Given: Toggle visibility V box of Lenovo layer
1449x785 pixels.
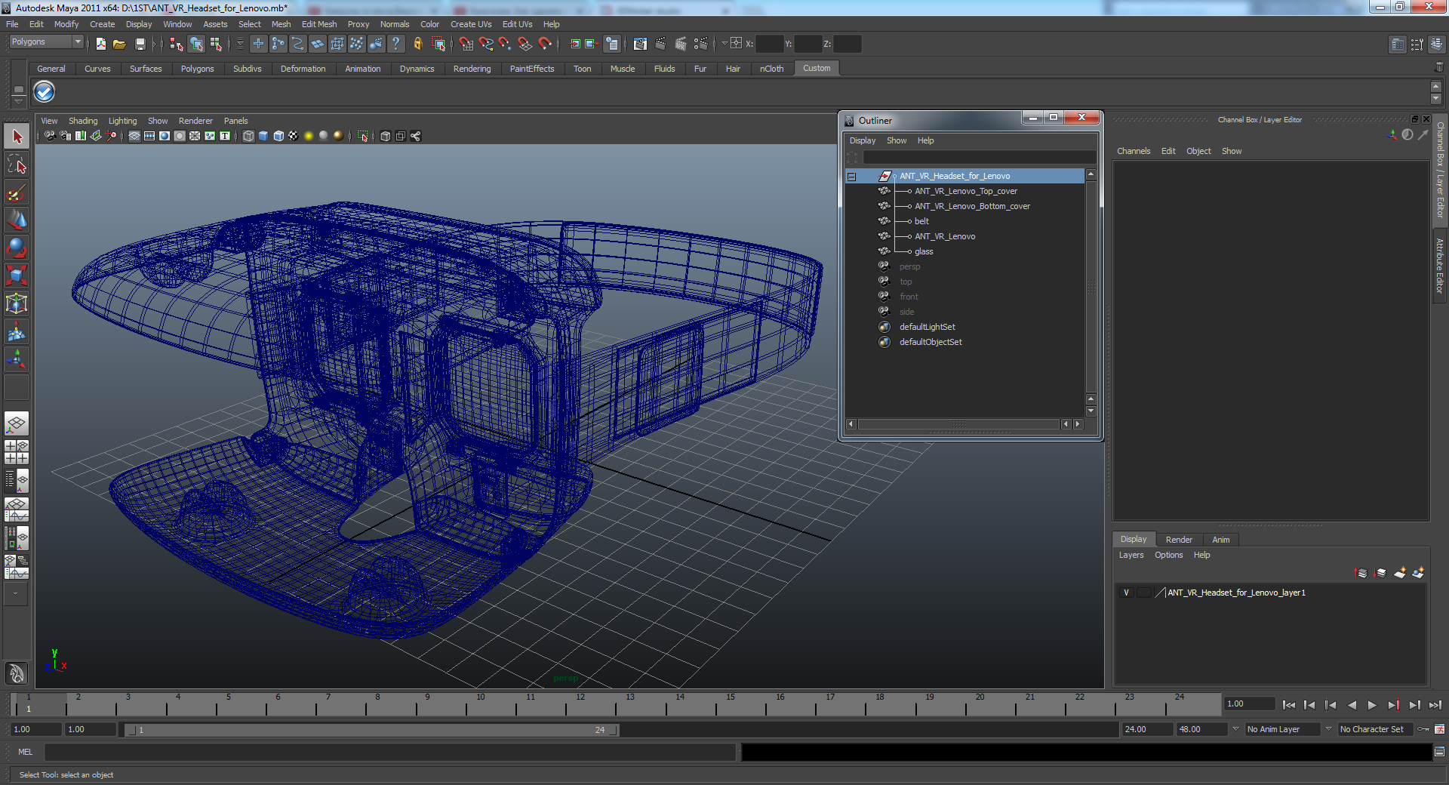Looking at the screenshot, I should coord(1126,593).
